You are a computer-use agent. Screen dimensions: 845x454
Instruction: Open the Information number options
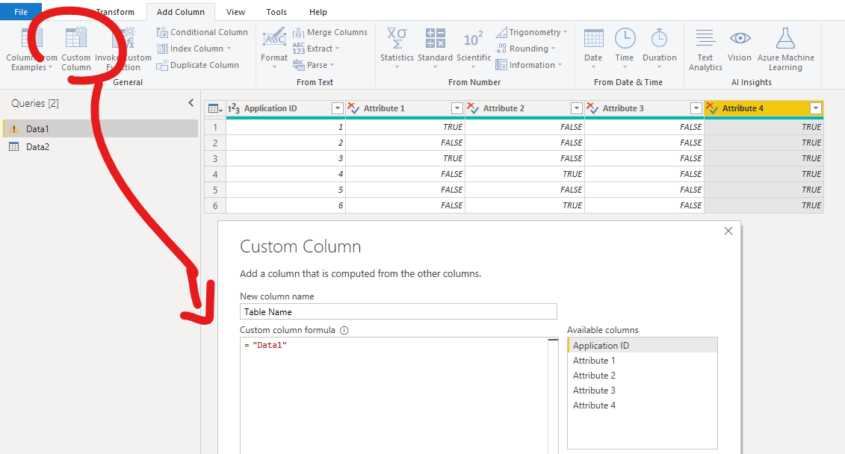coord(528,65)
